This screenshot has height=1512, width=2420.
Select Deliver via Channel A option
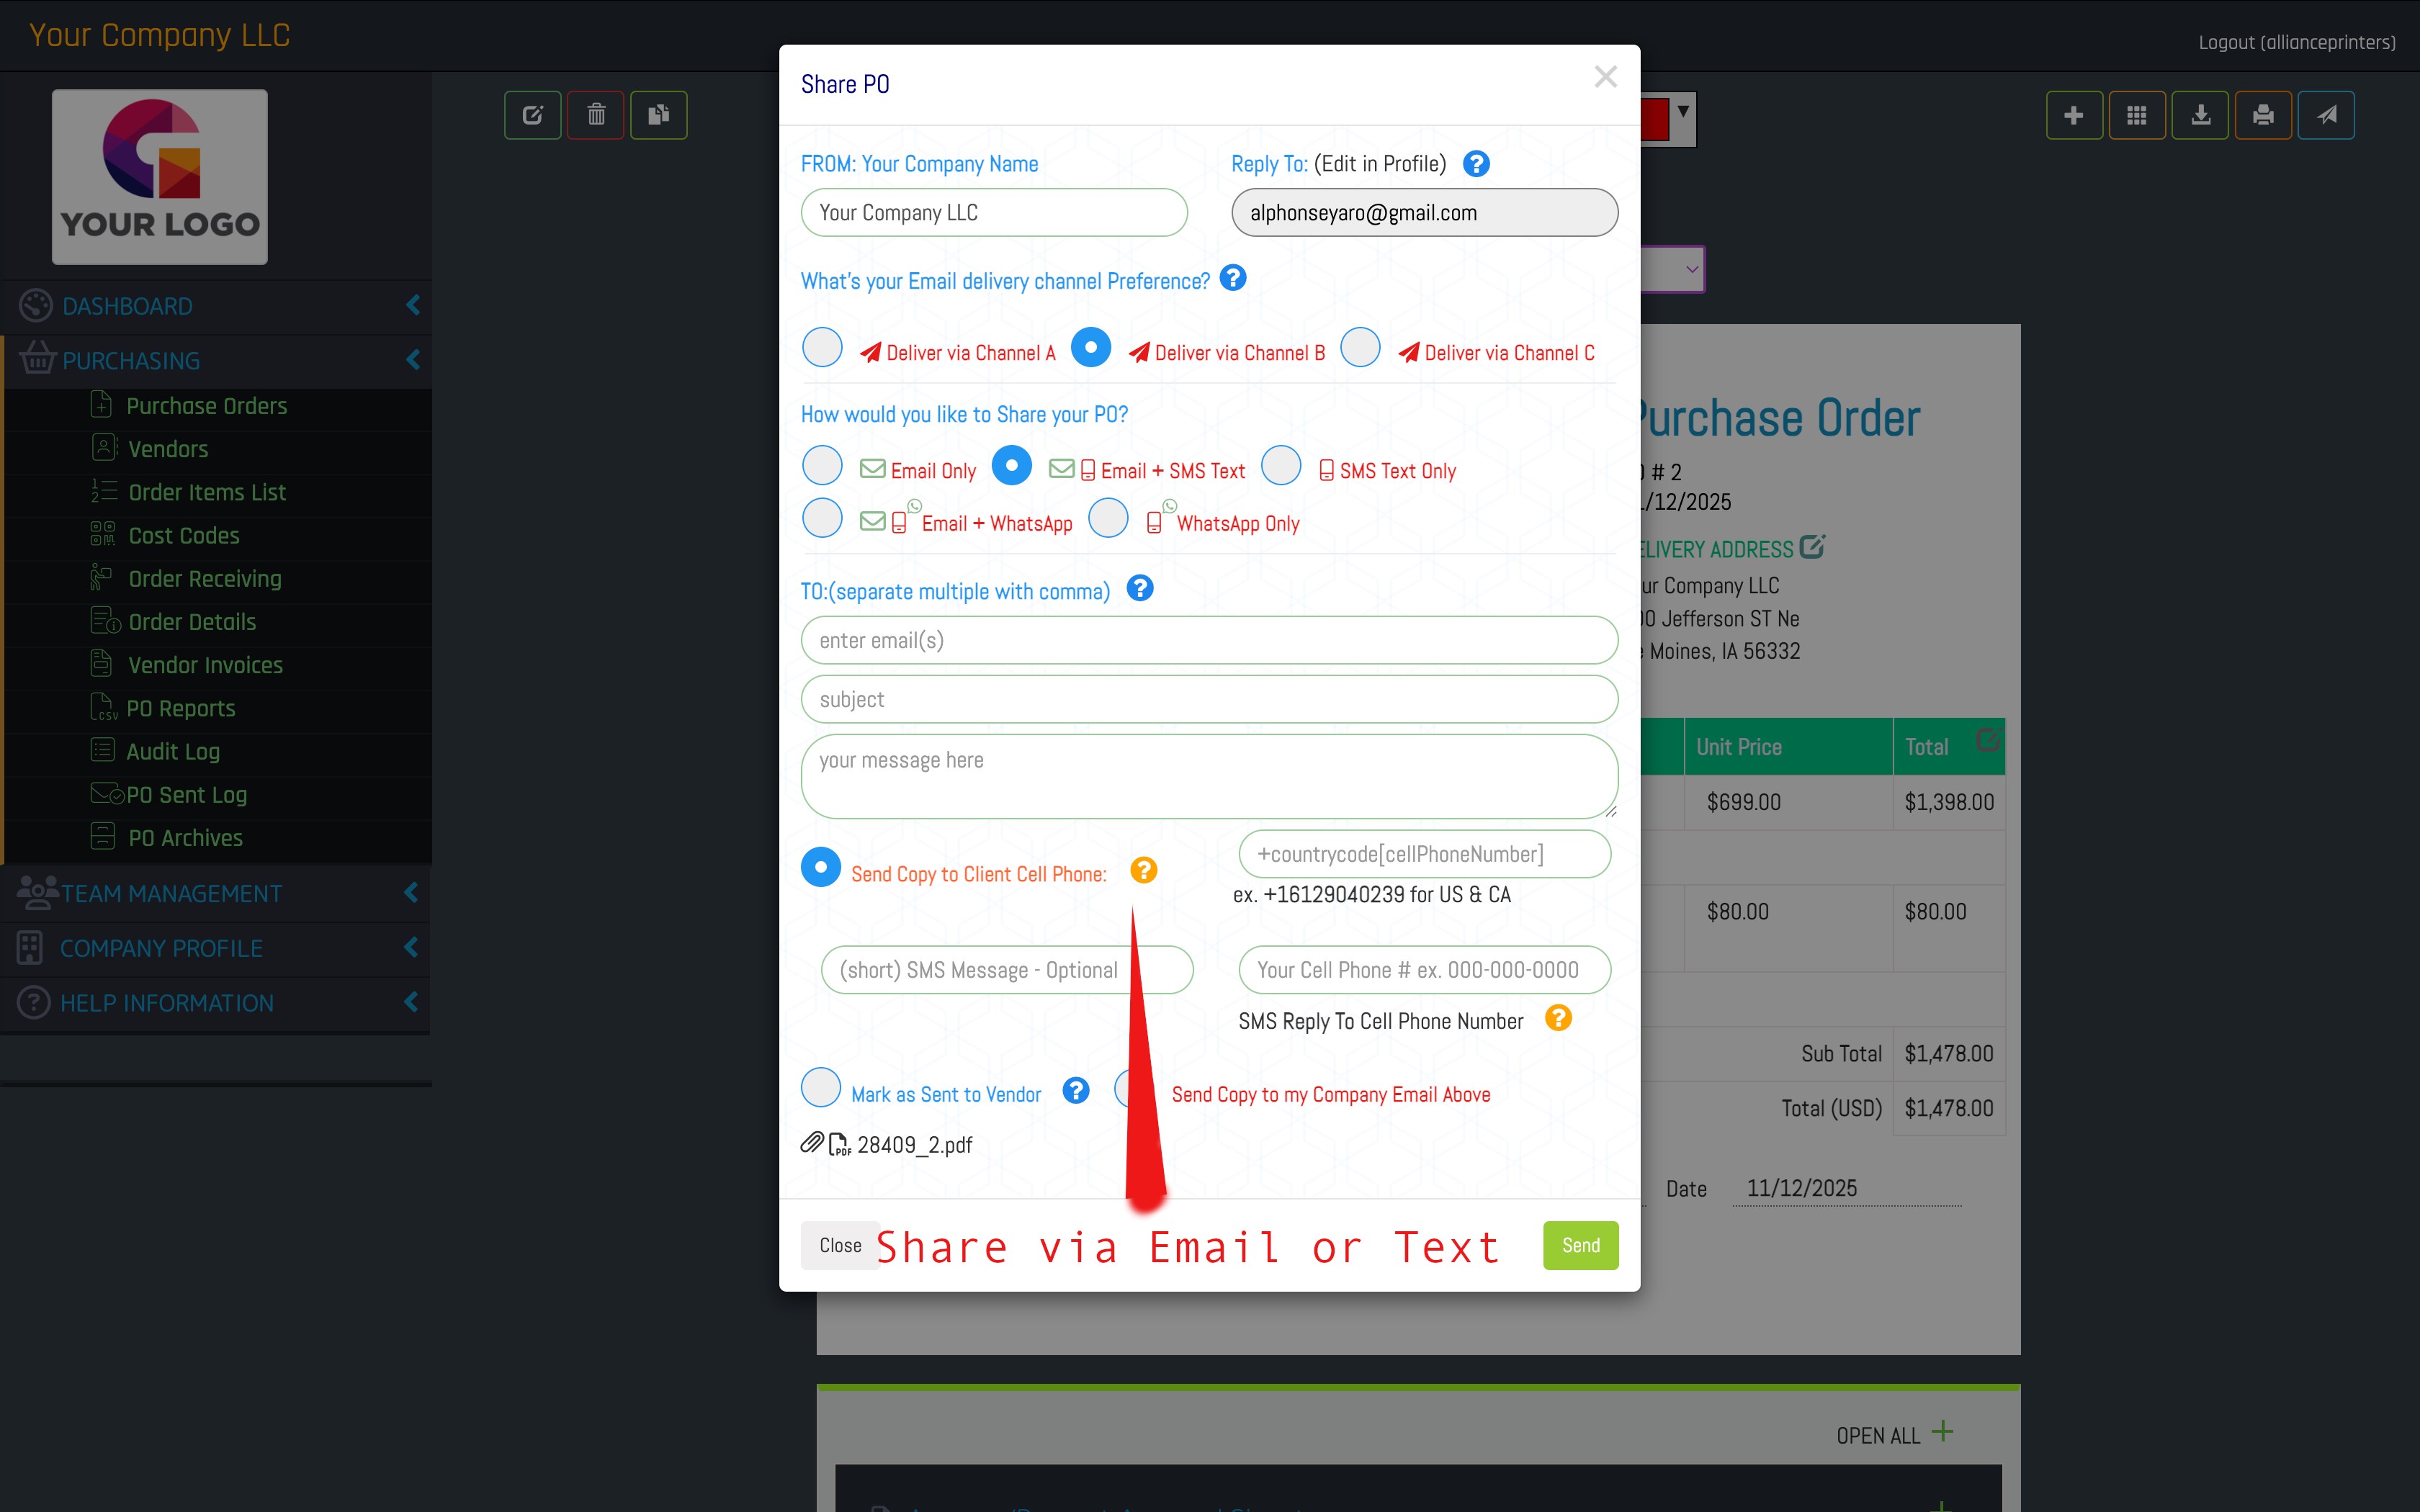click(822, 348)
